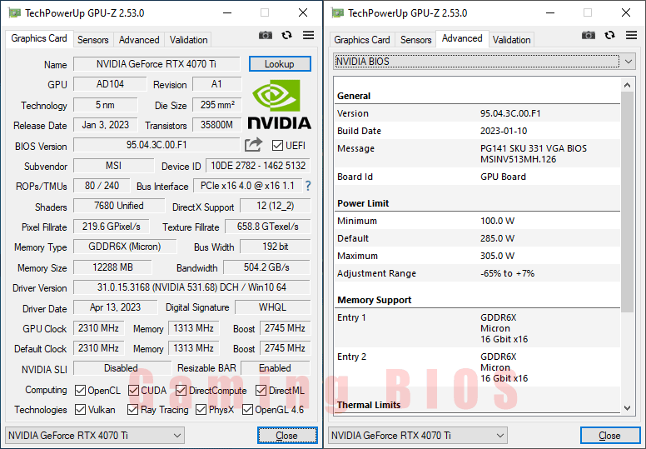Switch to Validation tab in left window
The image size is (646, 449).
coord(189,40)
